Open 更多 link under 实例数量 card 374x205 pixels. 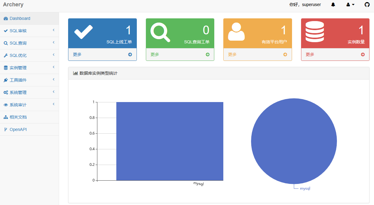310,54
